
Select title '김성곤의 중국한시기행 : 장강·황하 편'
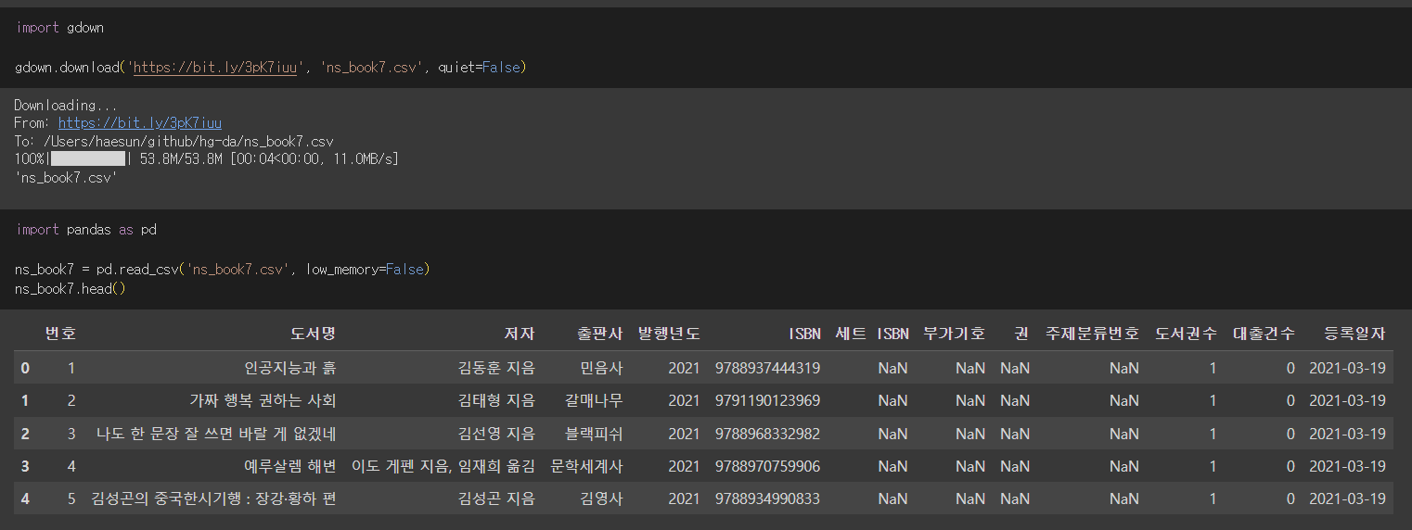214,498
